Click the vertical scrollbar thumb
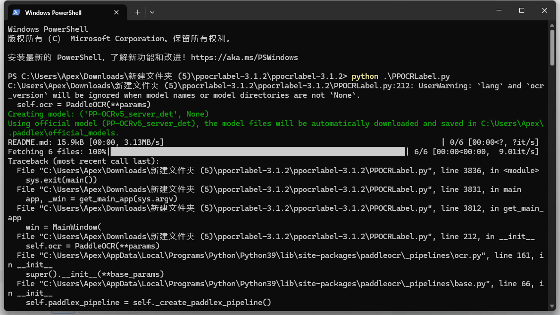The image size is (560, 315). pos(552,48)
